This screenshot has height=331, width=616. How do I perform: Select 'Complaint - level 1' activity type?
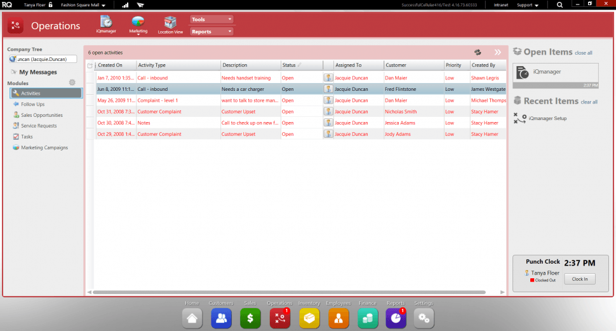click(x=157, y=100)
